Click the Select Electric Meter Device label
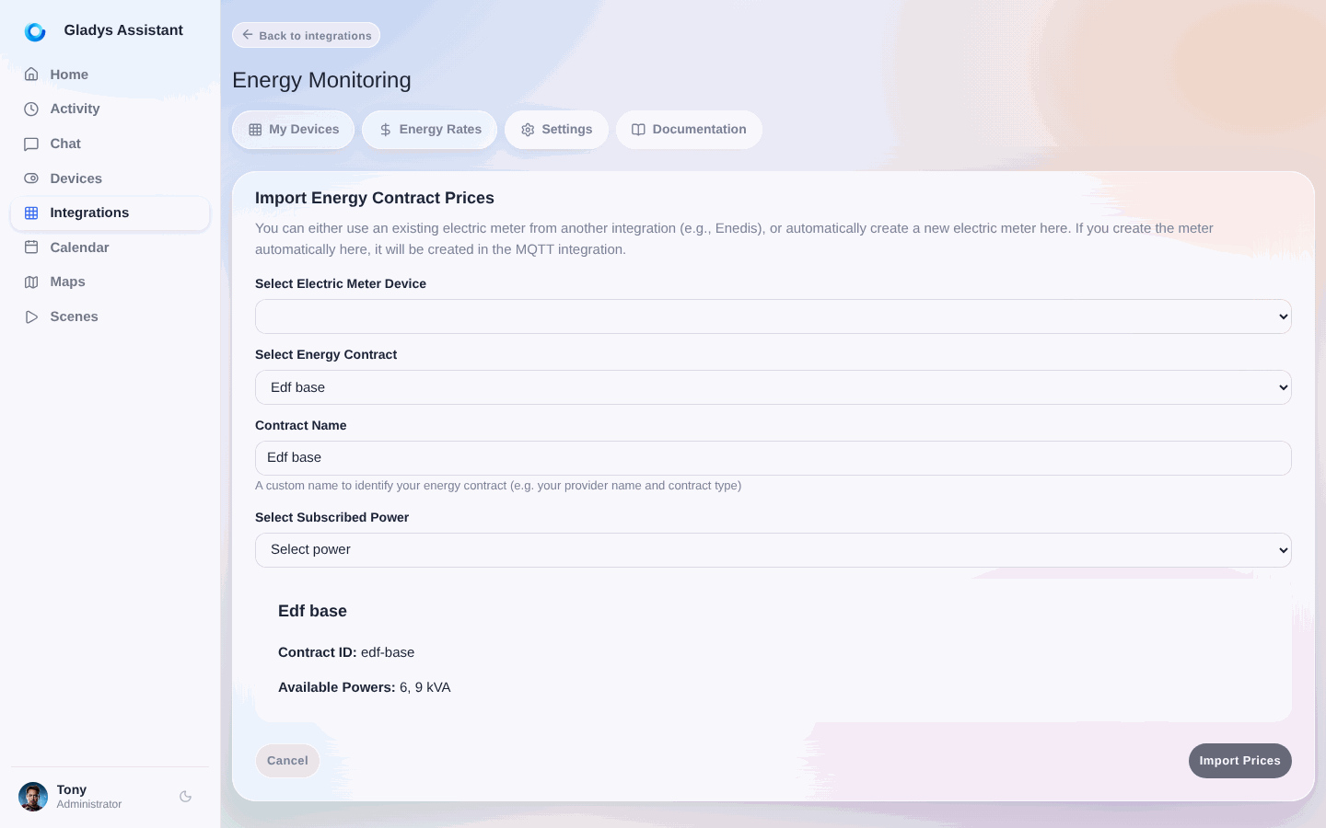This screenshot has height=828, width=1326. [x=341, y=283]
